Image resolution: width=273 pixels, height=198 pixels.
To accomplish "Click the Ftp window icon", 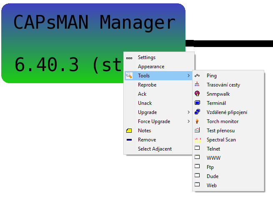I will [197, 166].
